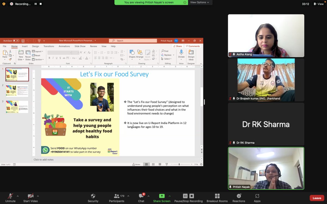The height and width of the screenshot is (204, 327).
Task: Expand the audio options arrow beside Unmute
Action: click(18, 196)
